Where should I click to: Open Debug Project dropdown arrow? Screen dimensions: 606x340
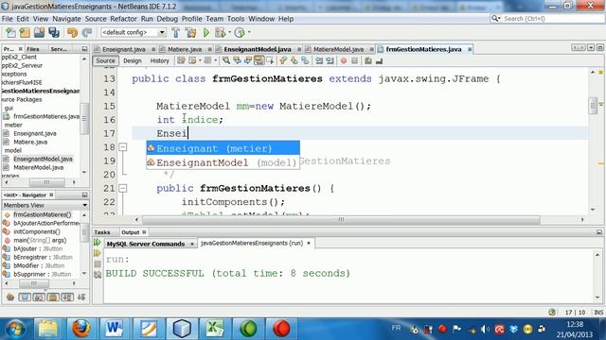229,33
